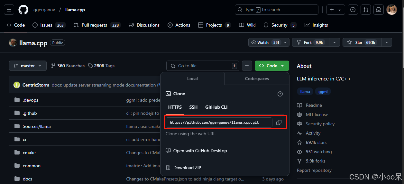
Task: Click the top search bar field
Action: (x=277, y=10)
